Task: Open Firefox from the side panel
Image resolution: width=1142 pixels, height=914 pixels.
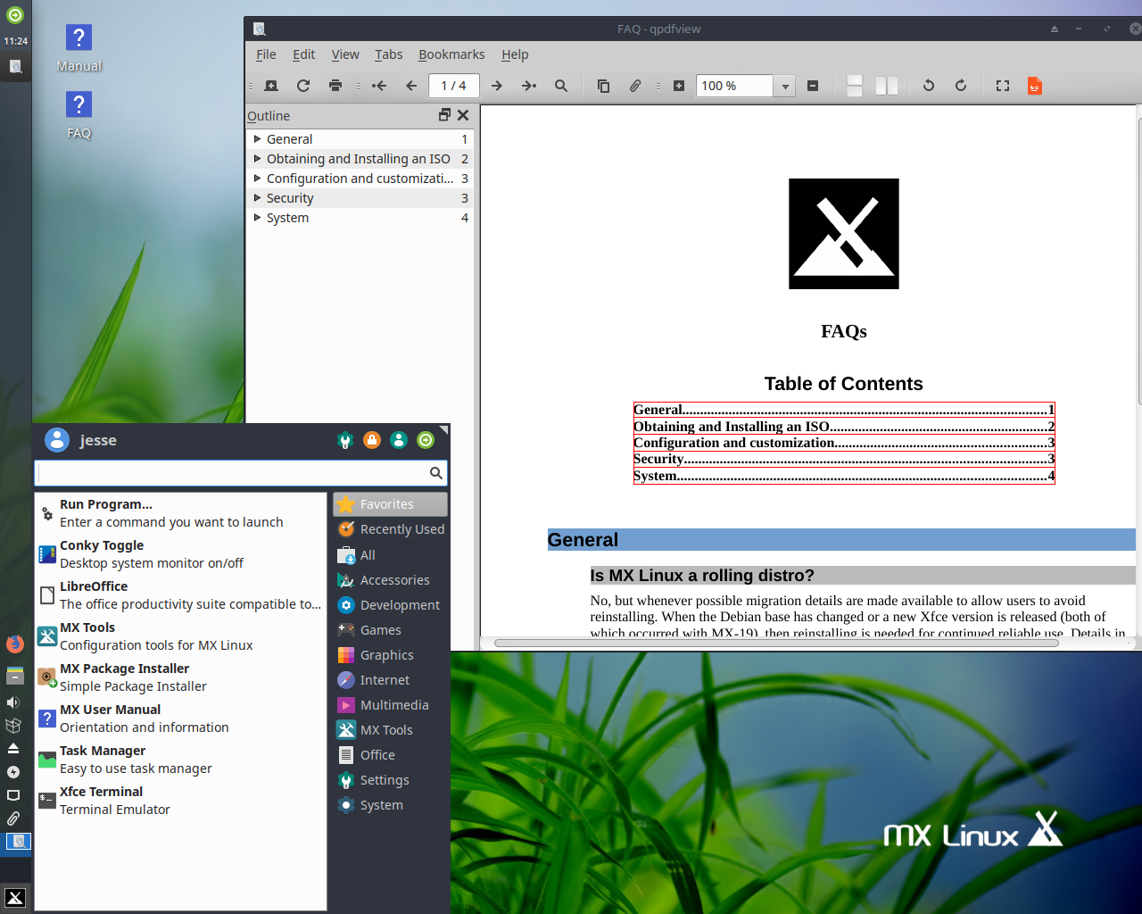Action: pos(14,644)
